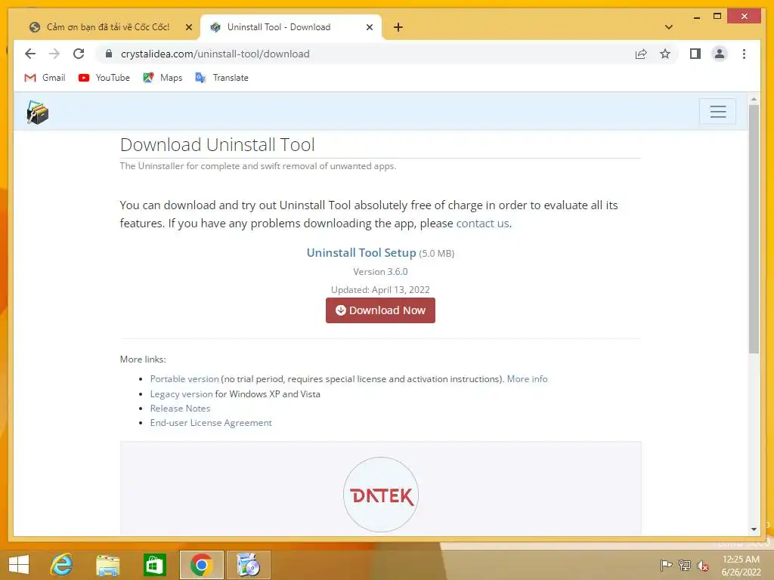Launch Internet Explorer from the taskbar
The height and width of the screenshot is (580, 774).
click(62, 564)
